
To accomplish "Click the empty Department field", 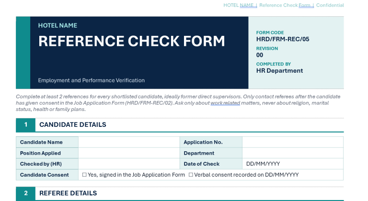I will [293, 153].
